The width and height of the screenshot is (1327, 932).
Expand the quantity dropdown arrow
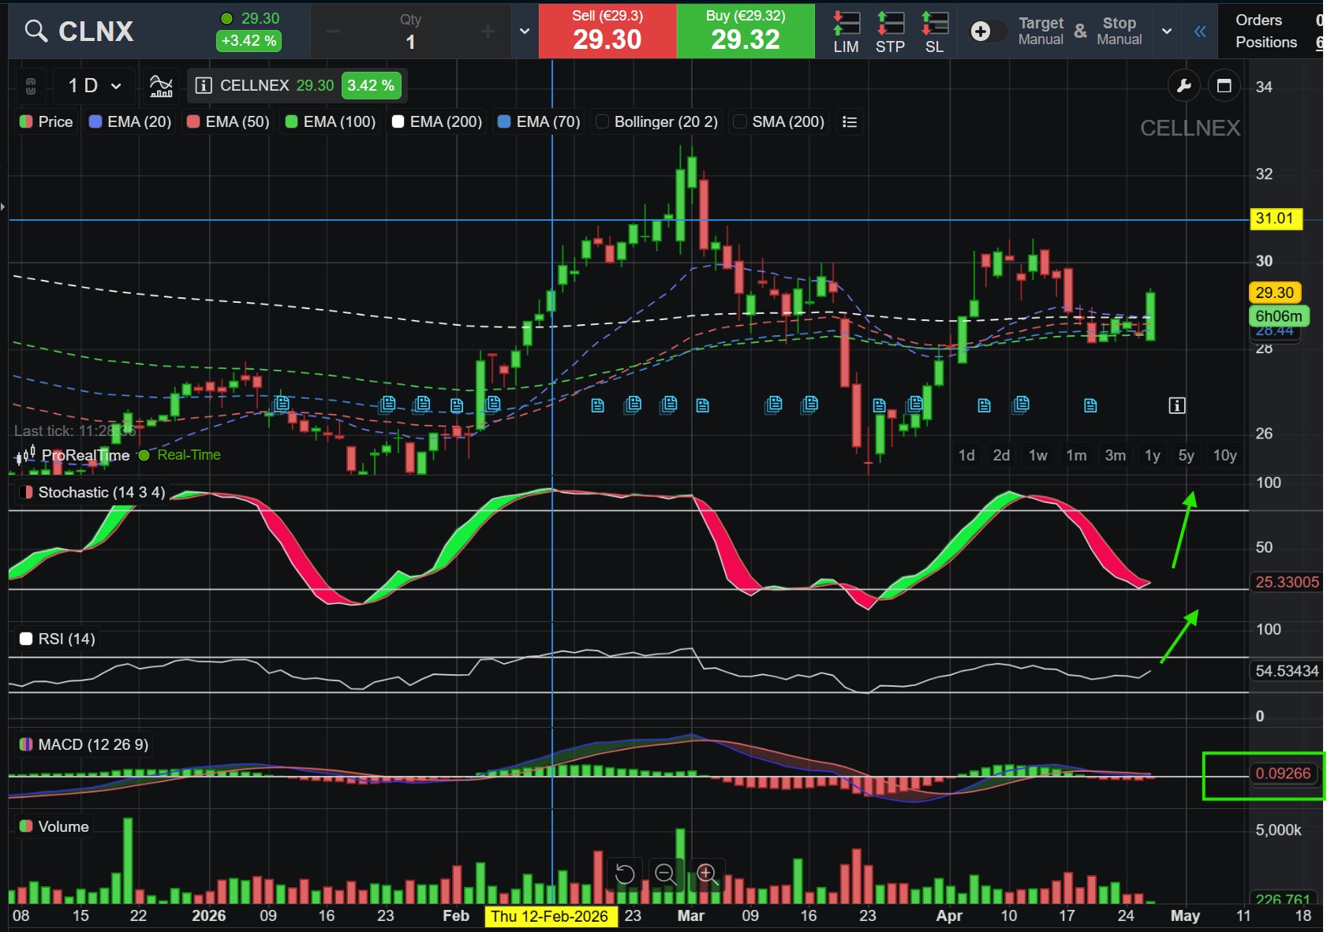point(525,32)
